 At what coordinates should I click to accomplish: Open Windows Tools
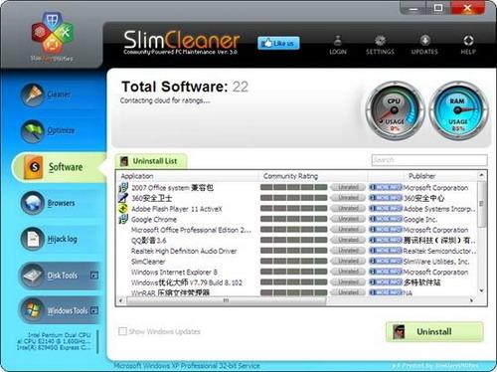click(60, 310)
